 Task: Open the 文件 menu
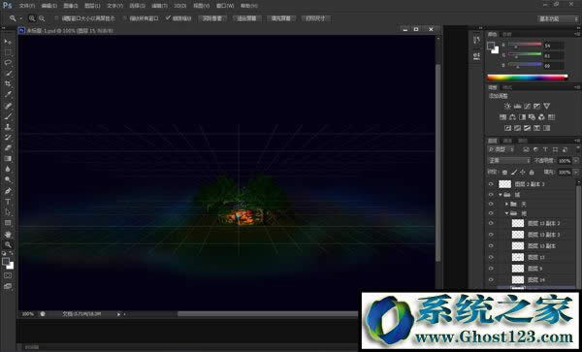coord(27,6)
